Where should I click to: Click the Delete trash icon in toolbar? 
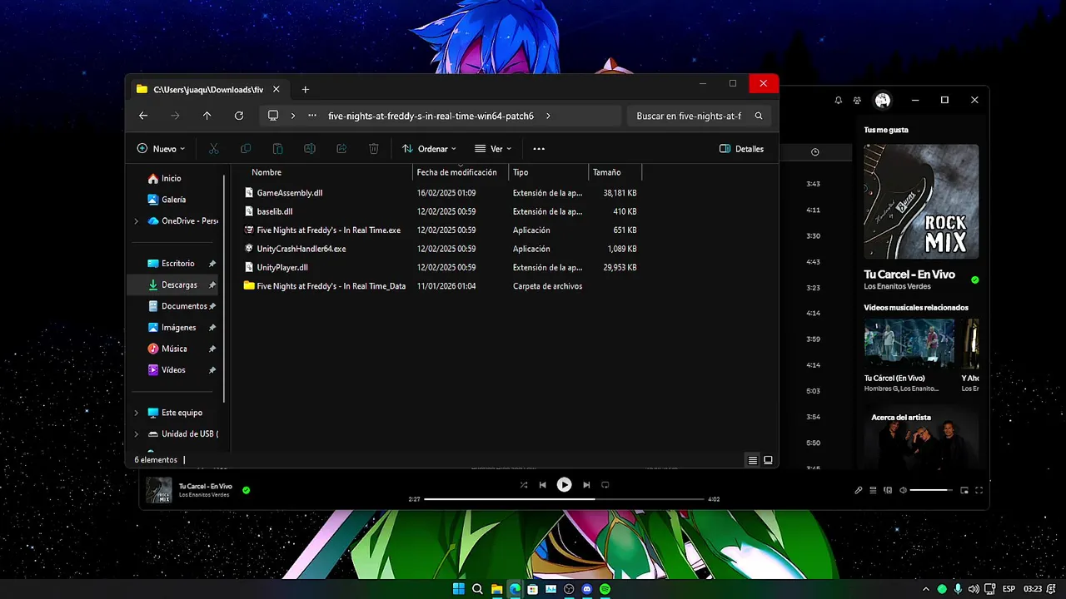[x=374, y=149]
